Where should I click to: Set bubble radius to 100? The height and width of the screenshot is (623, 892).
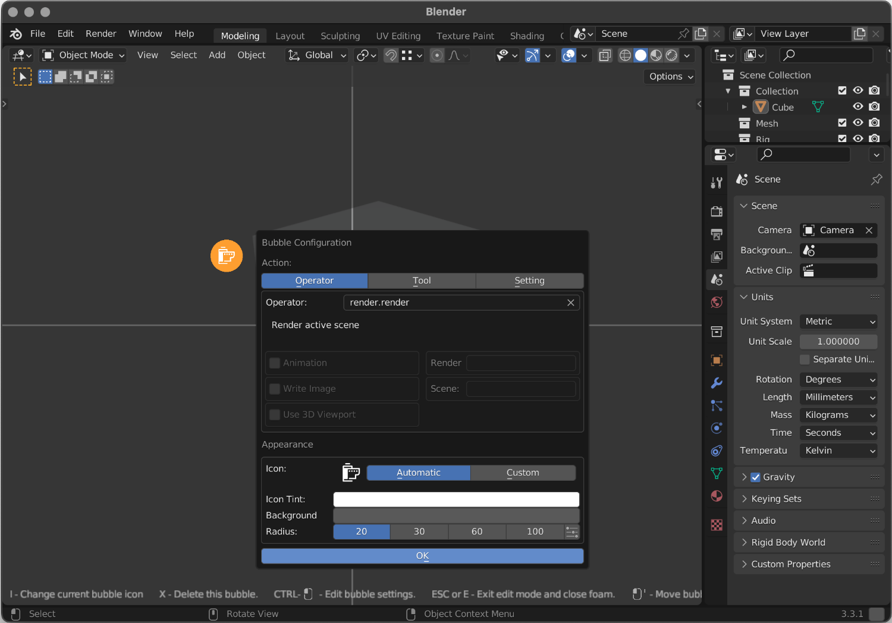coord(535,531)
